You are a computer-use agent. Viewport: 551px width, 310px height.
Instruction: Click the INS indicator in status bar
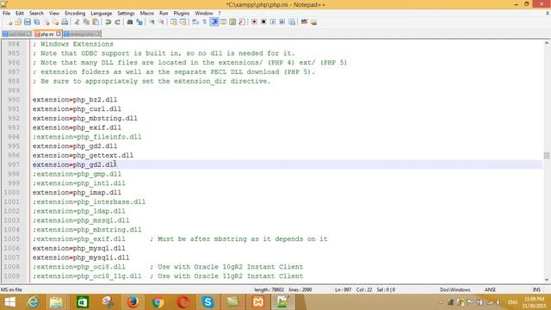coord(536,289)
